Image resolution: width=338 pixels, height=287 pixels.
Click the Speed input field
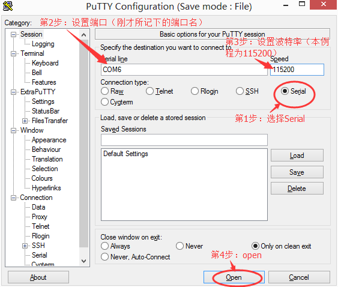[x=297, y=70]
